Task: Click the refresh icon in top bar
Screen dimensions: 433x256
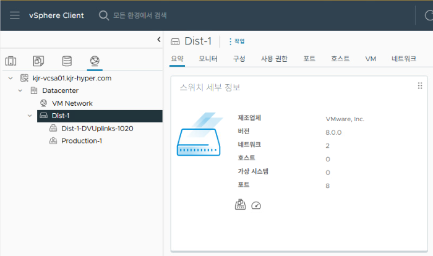Action: click(429, 15)
